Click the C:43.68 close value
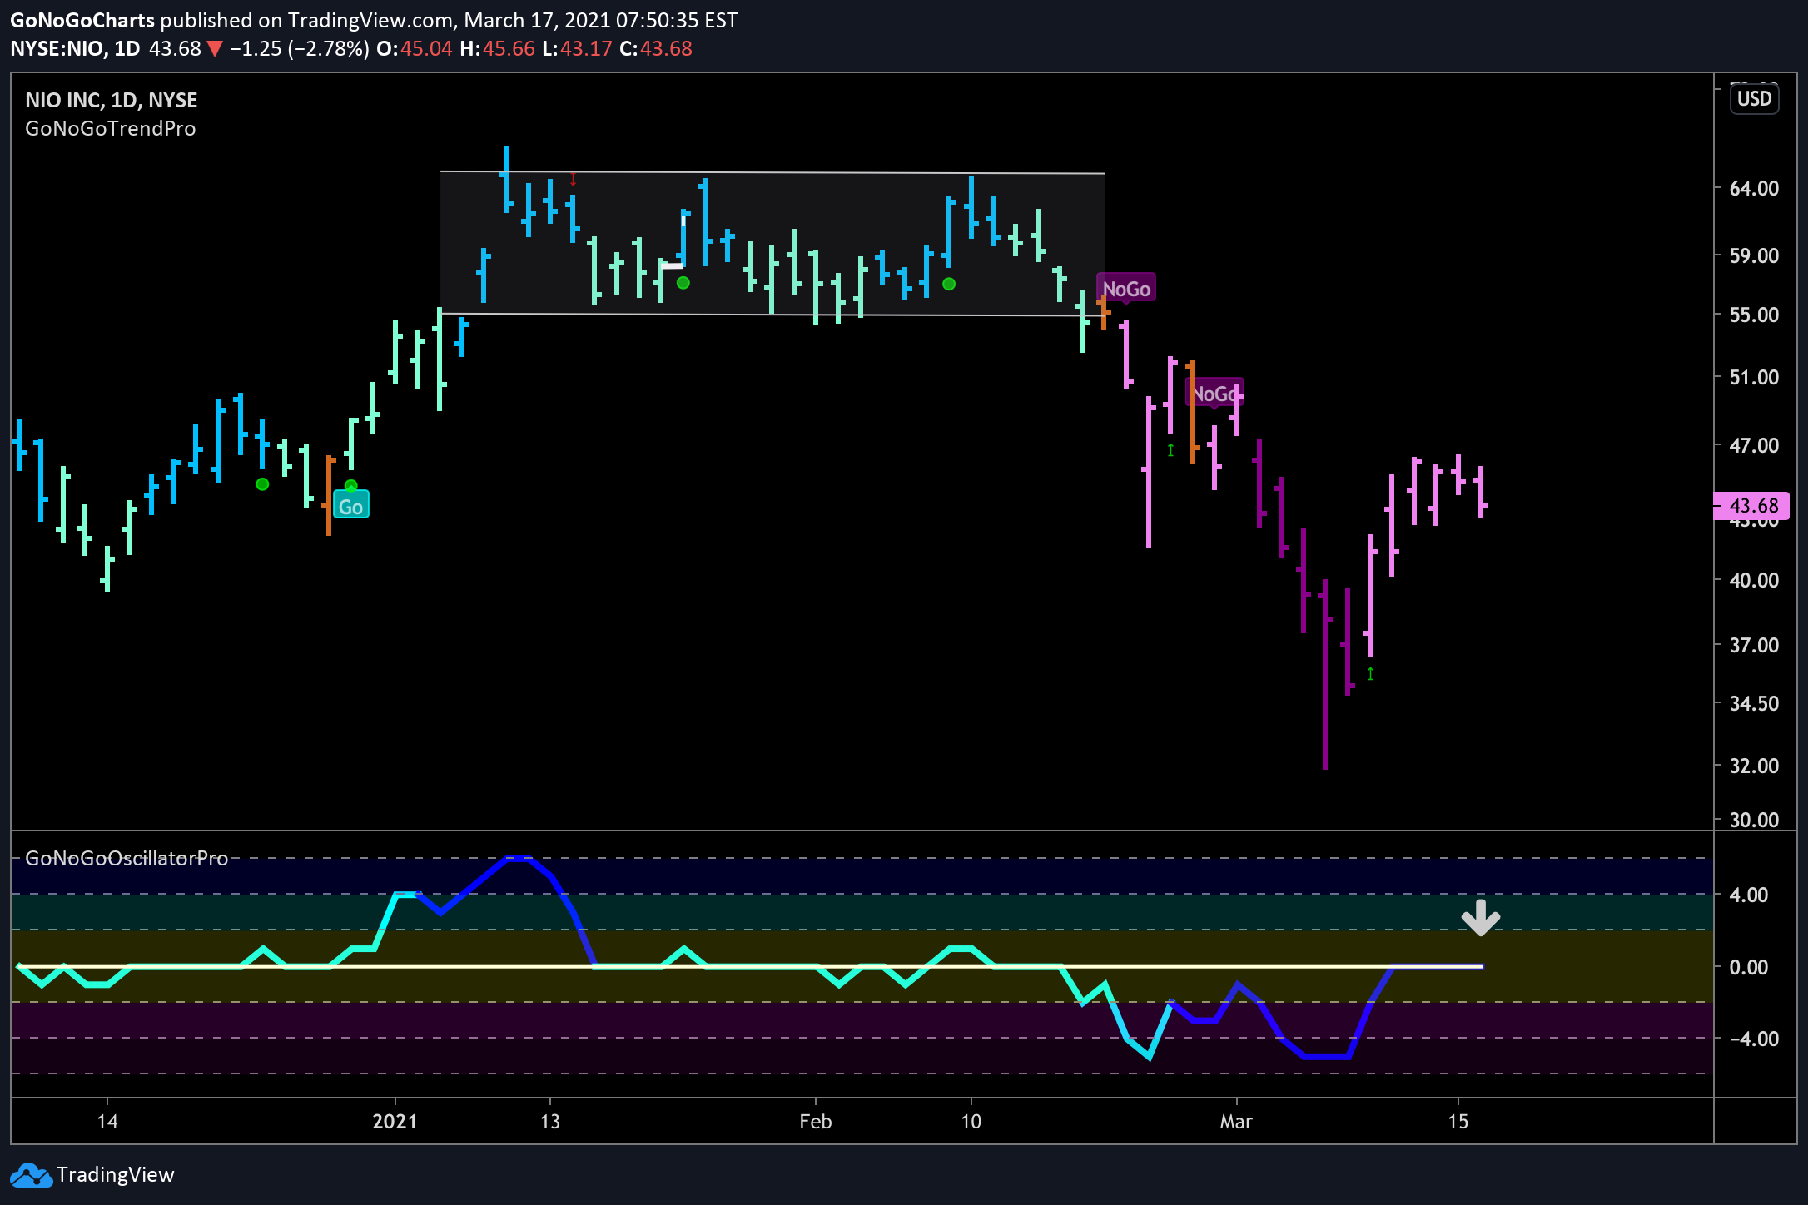 656,49
